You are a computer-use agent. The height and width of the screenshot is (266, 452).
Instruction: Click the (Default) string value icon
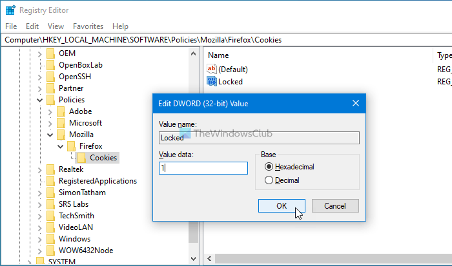(212, 69)
